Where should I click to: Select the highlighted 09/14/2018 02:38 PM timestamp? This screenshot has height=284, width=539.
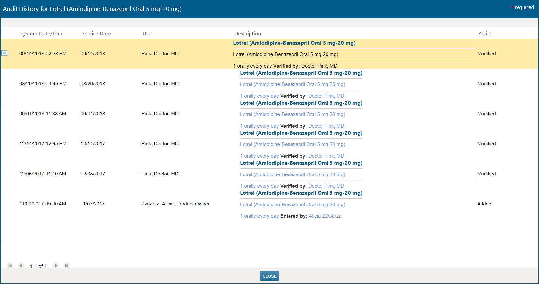[43, 54]
